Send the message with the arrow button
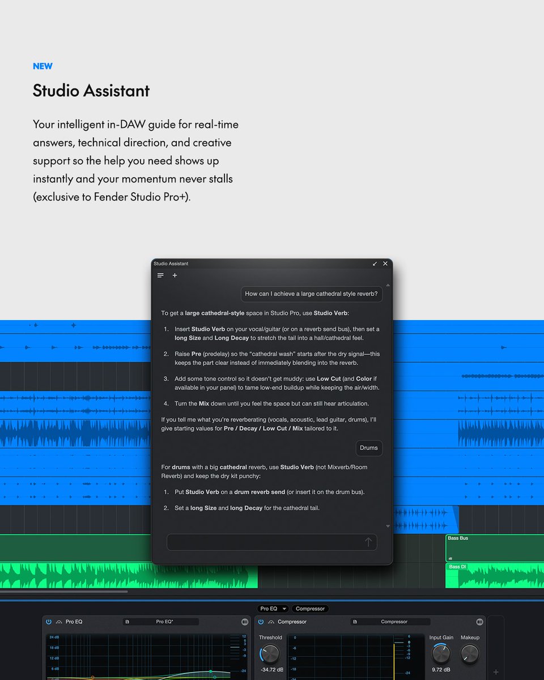The image size is (544, 680). click(x=368, y=542)
